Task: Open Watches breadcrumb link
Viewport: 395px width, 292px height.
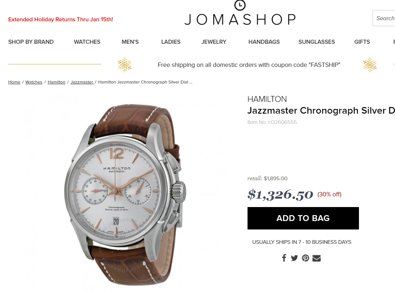Action: (34, 82)
